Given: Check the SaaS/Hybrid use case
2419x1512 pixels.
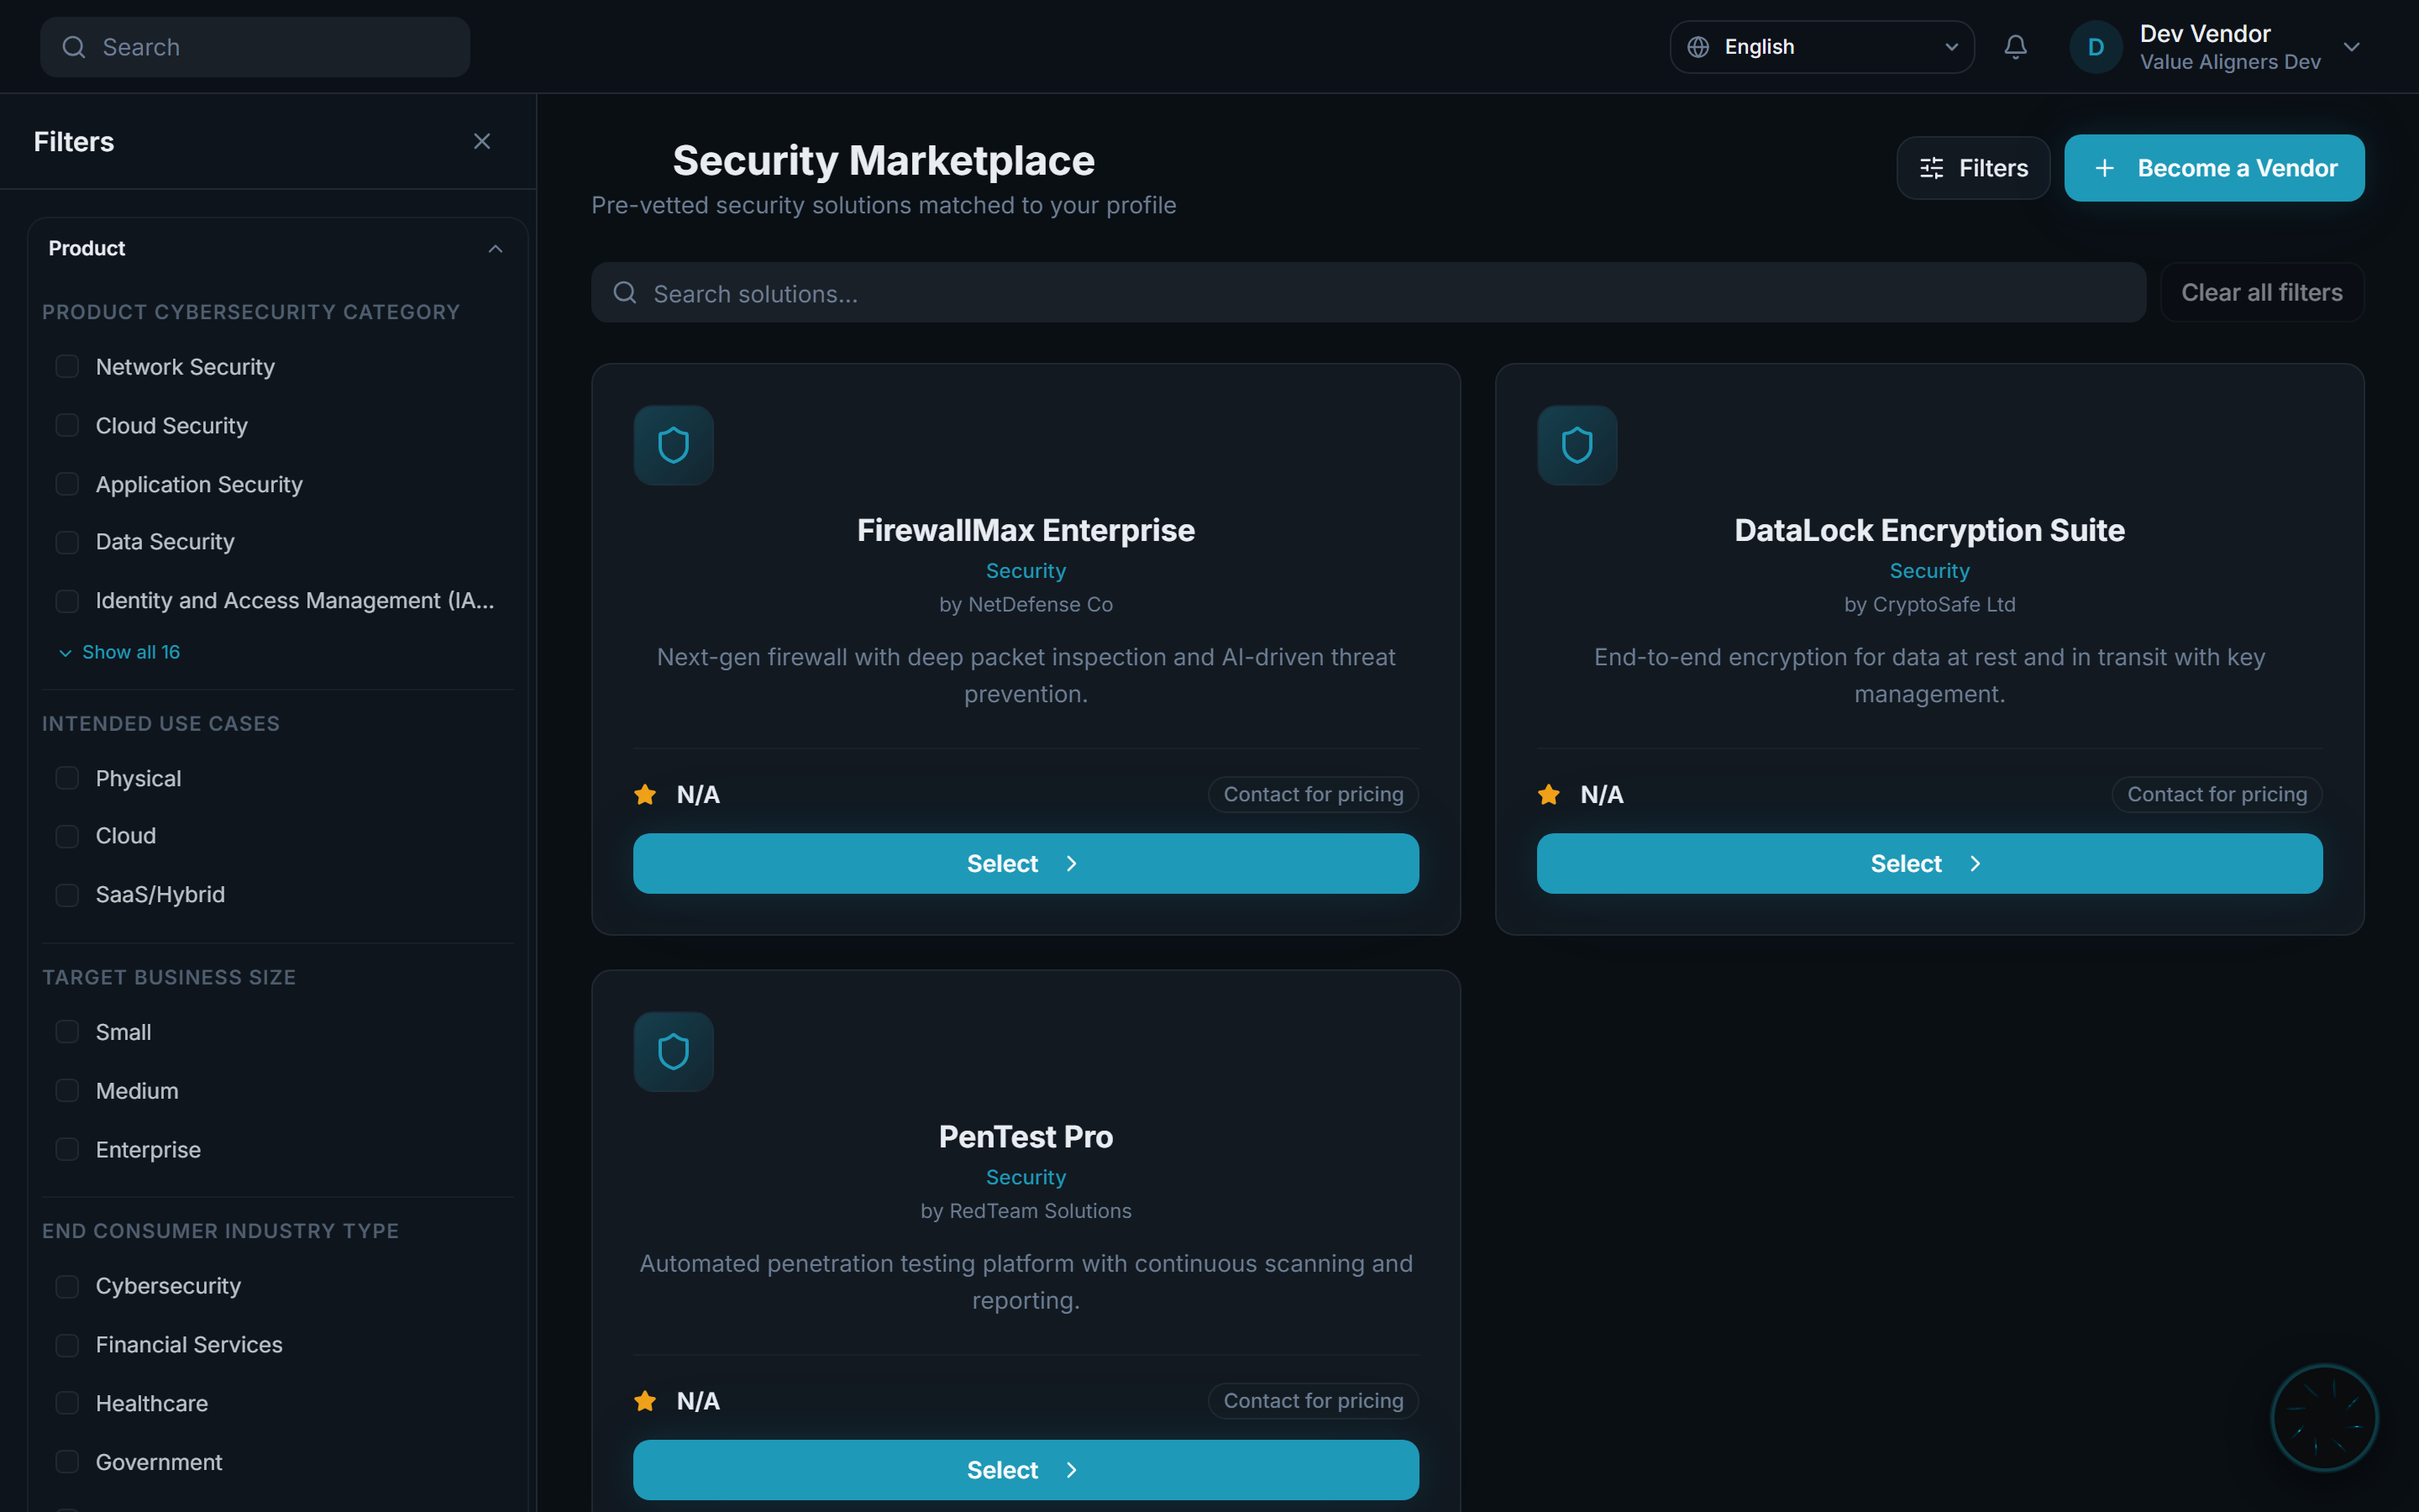Looking at the screenshot, I should (x=67, y=895).
